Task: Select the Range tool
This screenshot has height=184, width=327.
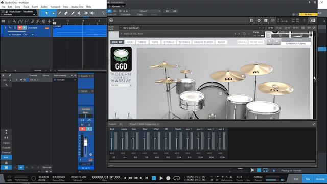Action: pyautogui.click(x=53, y=13)
